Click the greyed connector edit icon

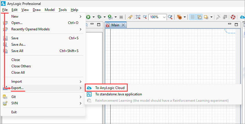[x=218, y=17]
